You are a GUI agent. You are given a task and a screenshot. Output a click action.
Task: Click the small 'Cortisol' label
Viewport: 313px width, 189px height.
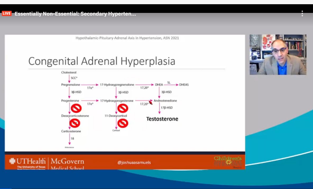pos(116,130)
